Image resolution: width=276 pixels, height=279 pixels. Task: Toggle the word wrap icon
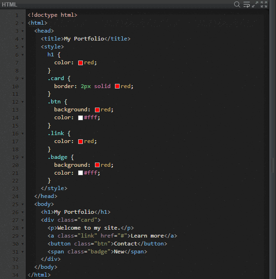(247, 5)
